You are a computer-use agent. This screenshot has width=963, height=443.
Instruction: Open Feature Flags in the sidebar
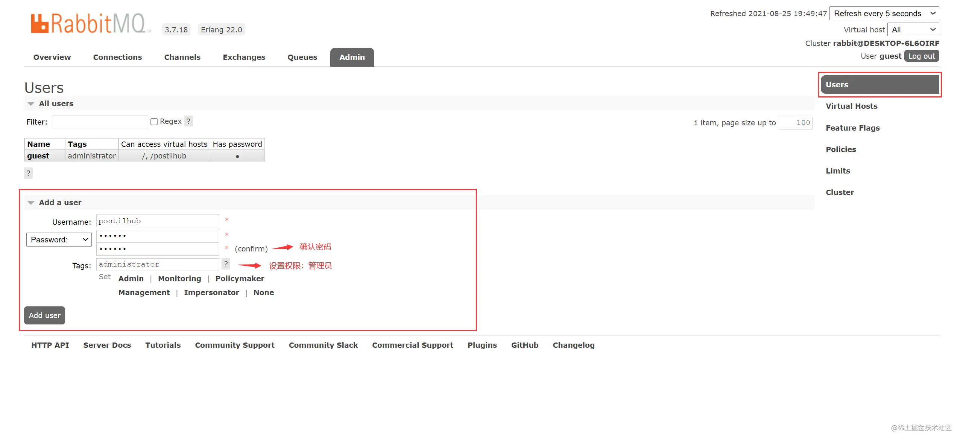pos(852,128)
